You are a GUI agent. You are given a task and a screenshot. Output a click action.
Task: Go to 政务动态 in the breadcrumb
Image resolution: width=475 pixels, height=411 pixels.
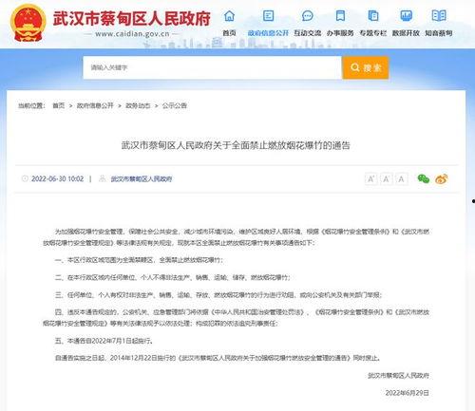tap(138, 105)
